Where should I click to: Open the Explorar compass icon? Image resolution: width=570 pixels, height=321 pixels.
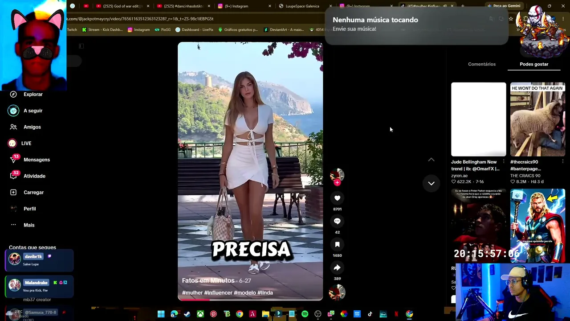tap(13, 94)
